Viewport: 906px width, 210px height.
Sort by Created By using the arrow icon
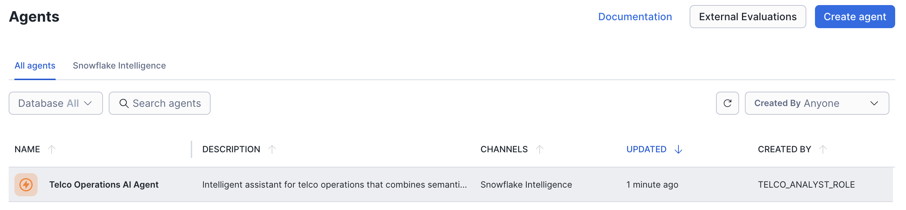[823, 149]
